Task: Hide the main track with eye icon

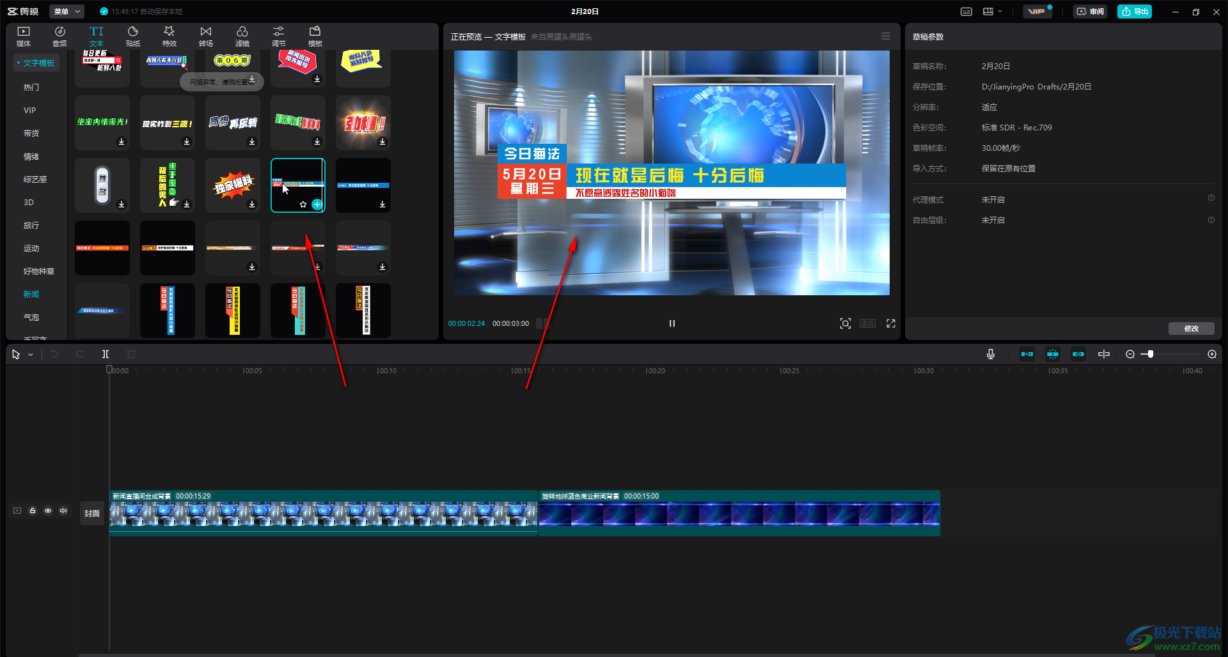Action: (x=48, y=511)
